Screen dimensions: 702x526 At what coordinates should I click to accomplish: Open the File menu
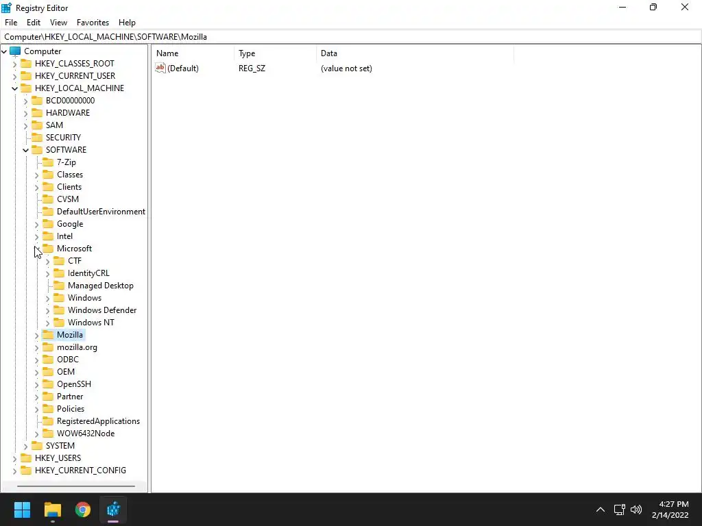[x=11, y=23]
